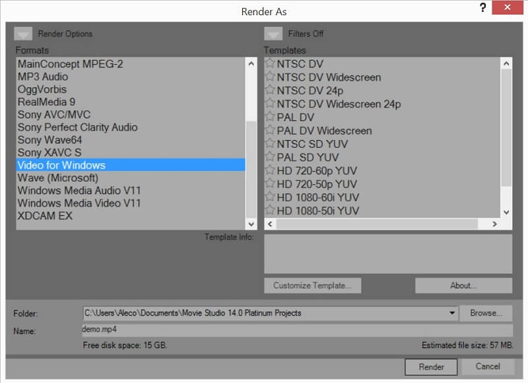Open the Folder path dropdown
The image size is (528, 383).
[452, 313]
